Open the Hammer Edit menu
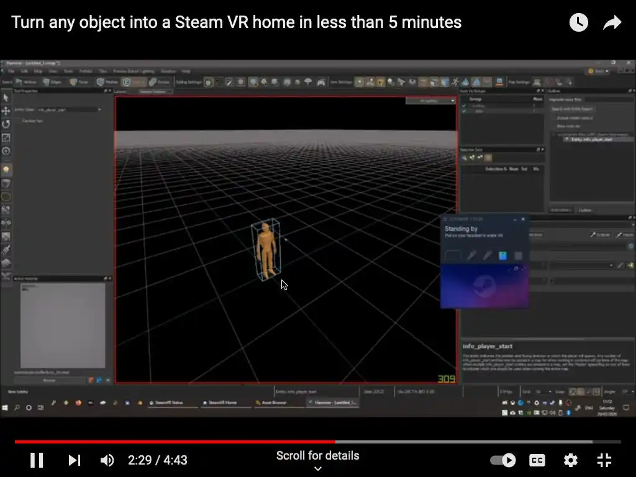Image resolution: width=636 pixels, height=477 pixels. tap(24, 71)
